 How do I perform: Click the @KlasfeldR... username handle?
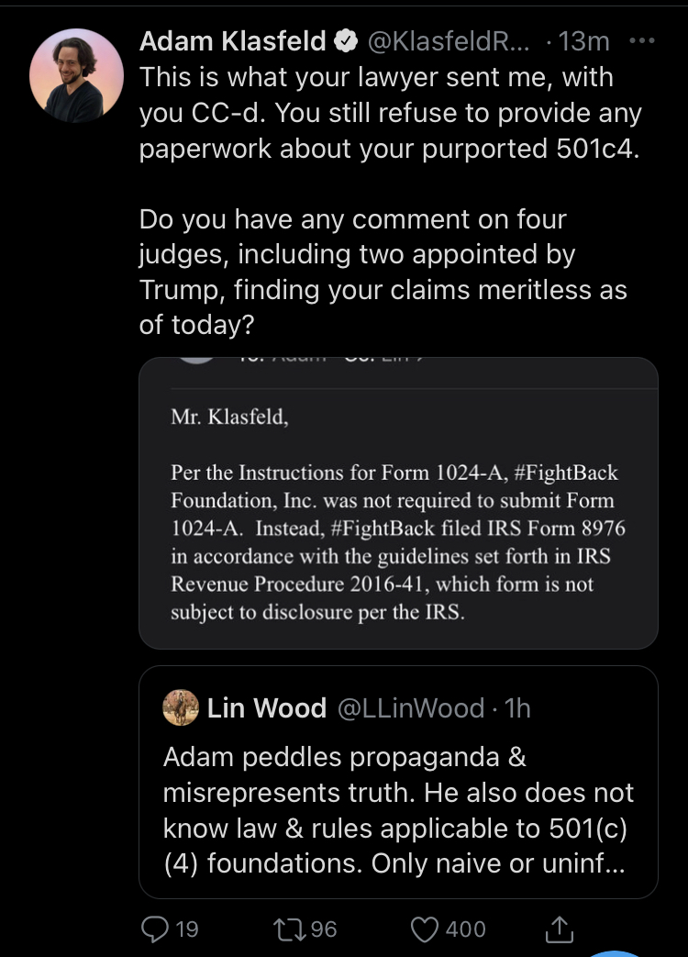449,41
